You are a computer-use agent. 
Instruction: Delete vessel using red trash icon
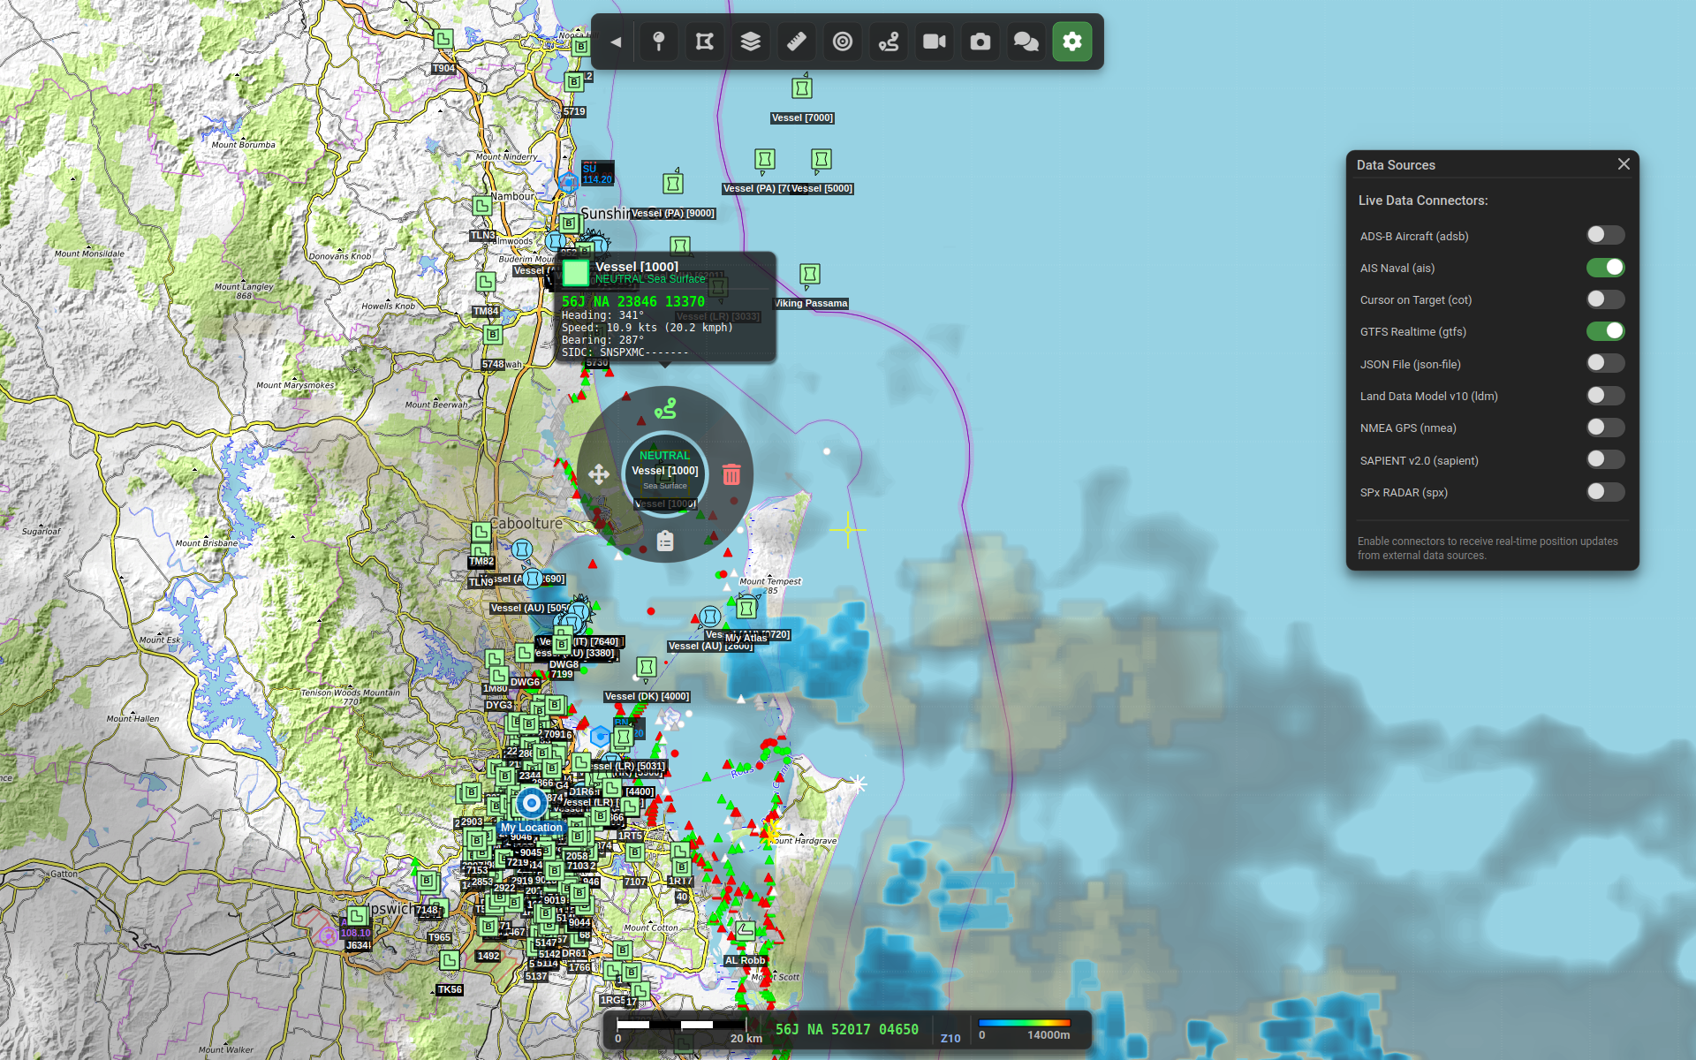pos(731,474)
